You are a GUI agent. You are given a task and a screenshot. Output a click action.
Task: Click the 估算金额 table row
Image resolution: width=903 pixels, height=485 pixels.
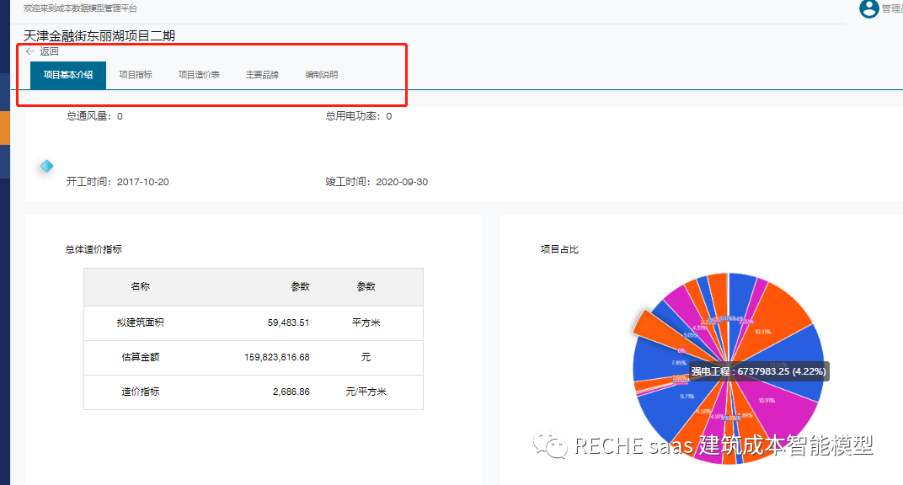(253, 357)
